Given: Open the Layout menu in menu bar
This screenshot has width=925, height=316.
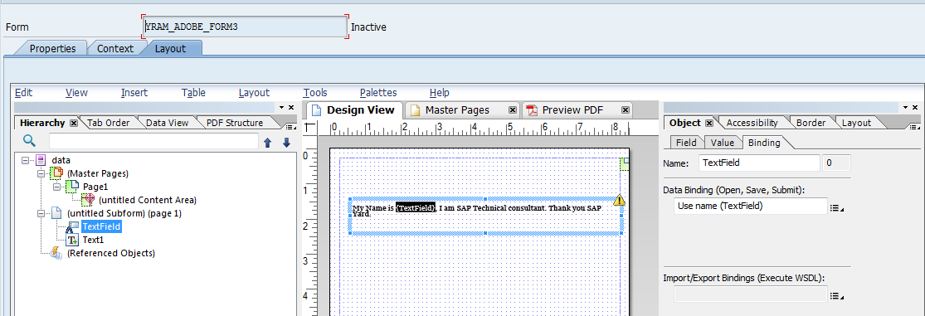Looking at the screenshot, I should tap(254, 93).
